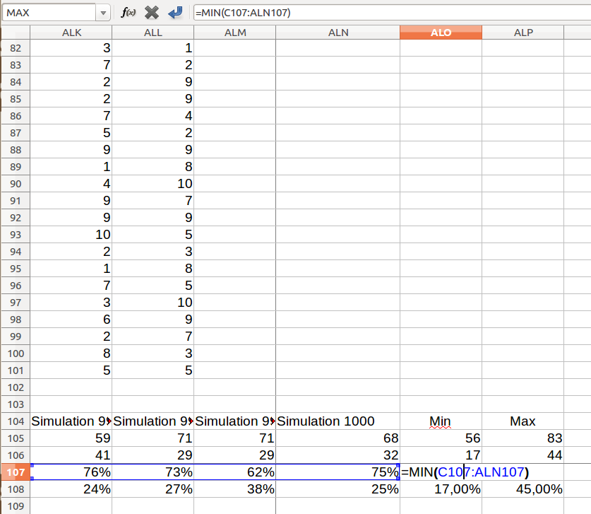Select column header ALN

[x=338, y=33]
